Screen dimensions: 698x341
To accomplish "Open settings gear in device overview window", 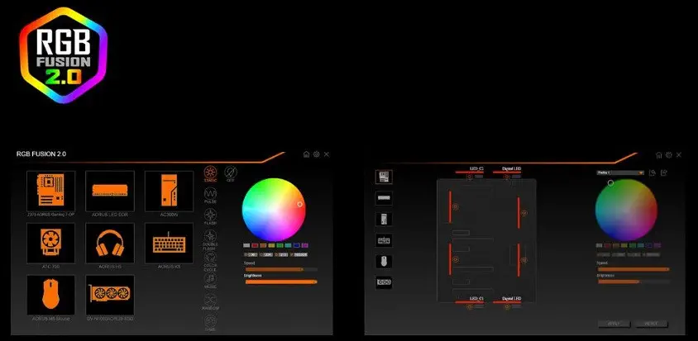I will click(317, 154).
